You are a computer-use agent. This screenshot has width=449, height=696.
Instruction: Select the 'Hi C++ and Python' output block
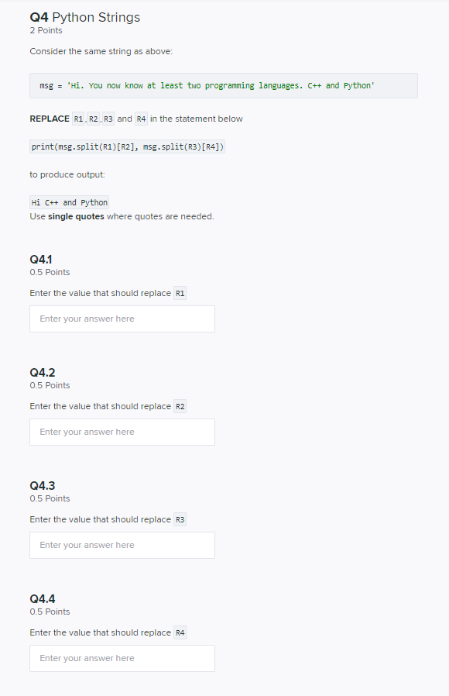pyautogui.click(x=67, y=202)
